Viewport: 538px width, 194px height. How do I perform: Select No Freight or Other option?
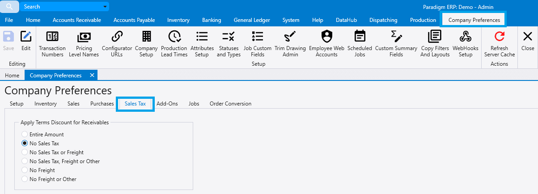49,179
